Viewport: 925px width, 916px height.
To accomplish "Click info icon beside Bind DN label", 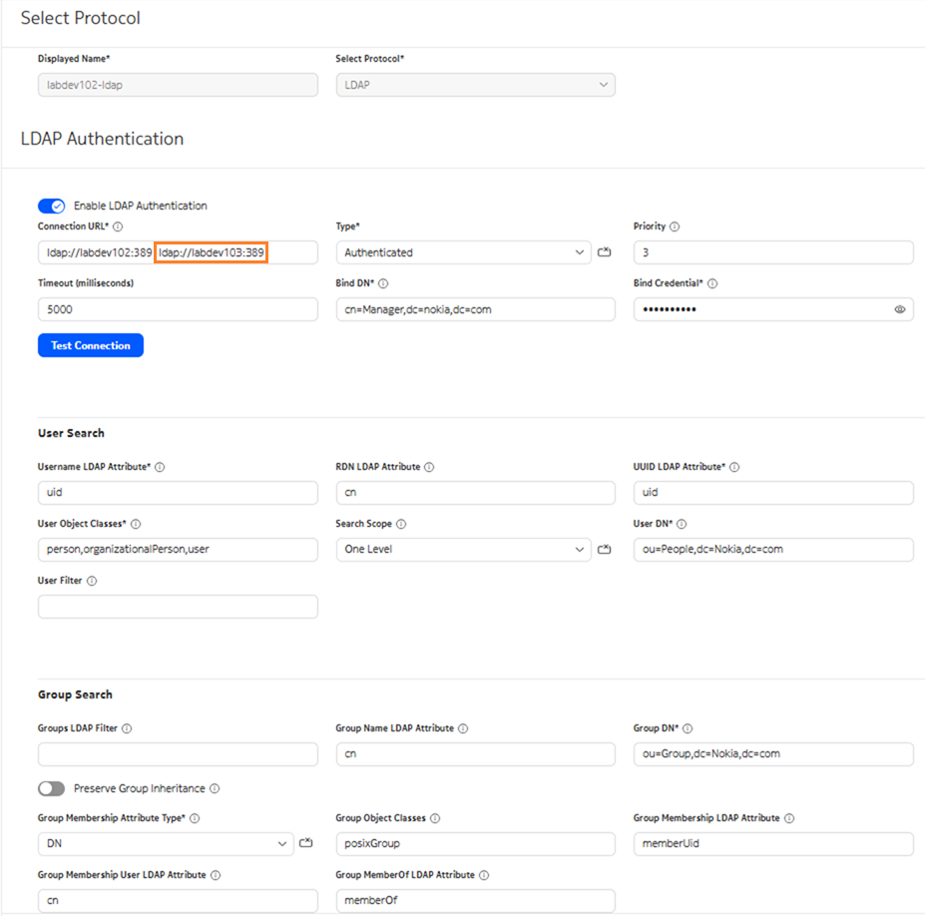I will point(383,283).
